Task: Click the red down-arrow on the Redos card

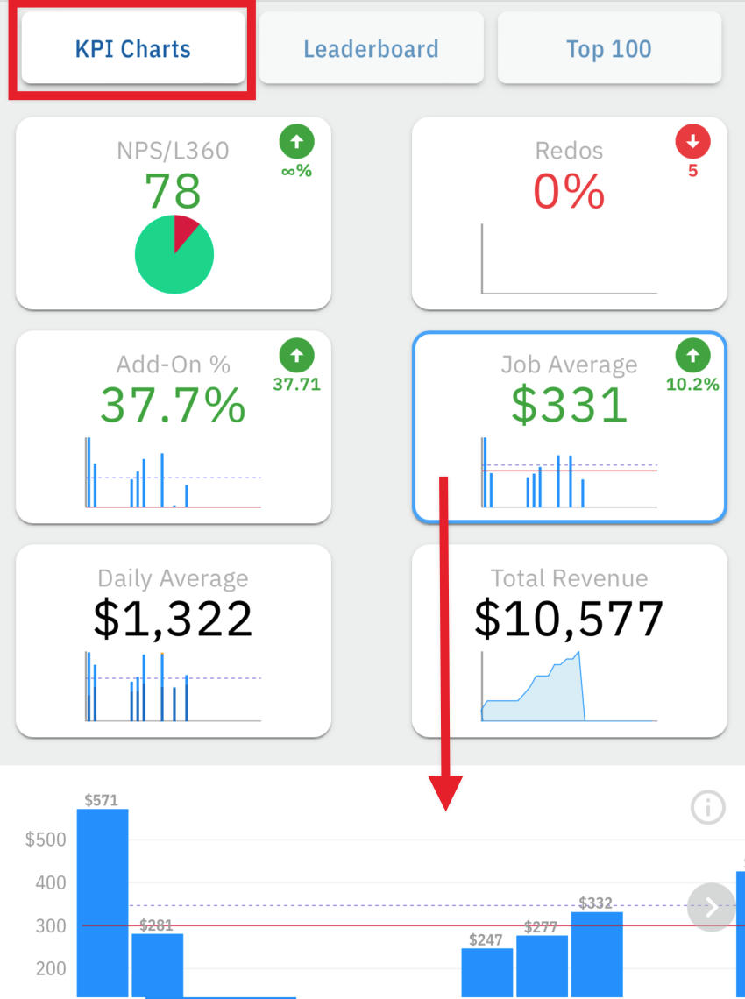Action: tap(692, 141)
